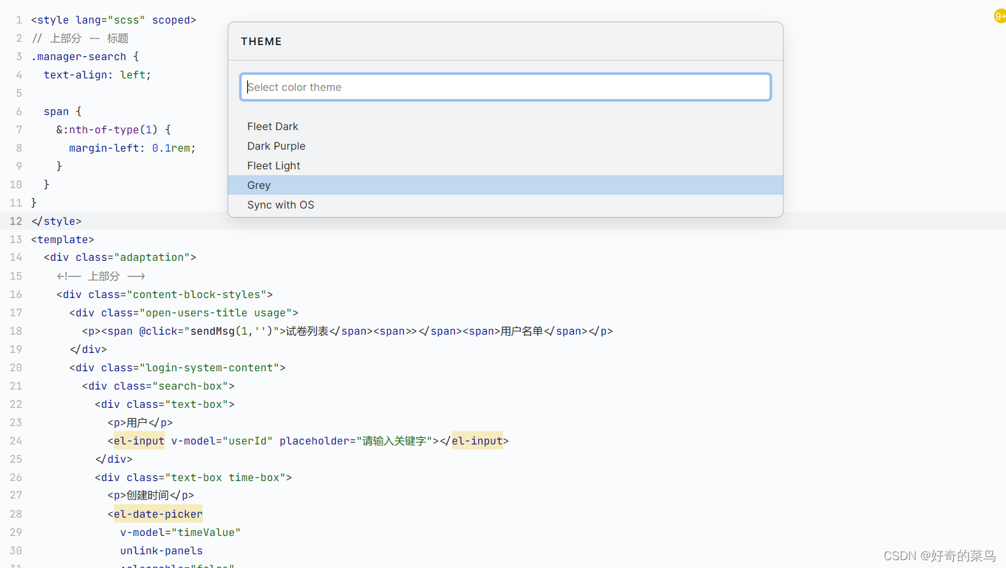Select the Fleet Light theme
This screenshot has height=568, width=1006.
coord(273,165)
